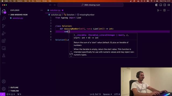Open Remote Explorer view
This screenshot has height=96, width=172.
coord(3,48)
